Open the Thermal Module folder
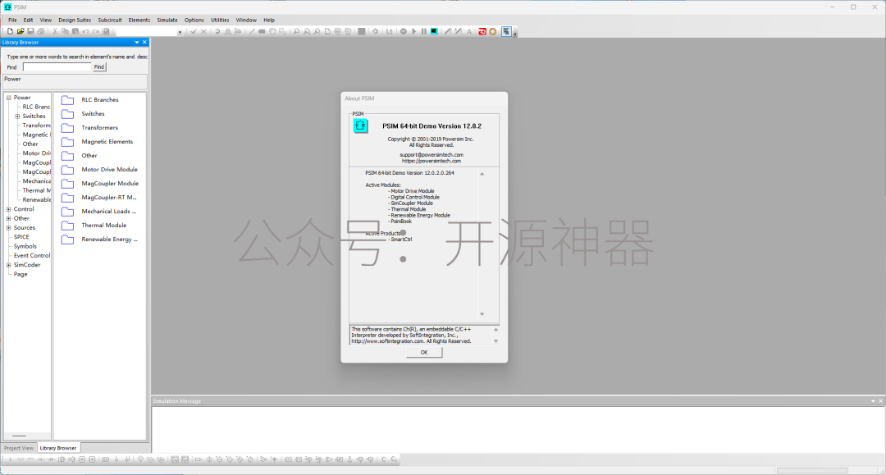The image size is (886, 475). [x=94, y=226]
